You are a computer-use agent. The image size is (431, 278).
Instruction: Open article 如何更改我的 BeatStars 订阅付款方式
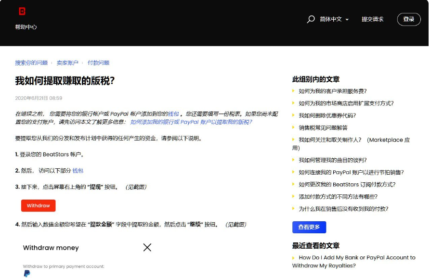[x=347, y=184]
